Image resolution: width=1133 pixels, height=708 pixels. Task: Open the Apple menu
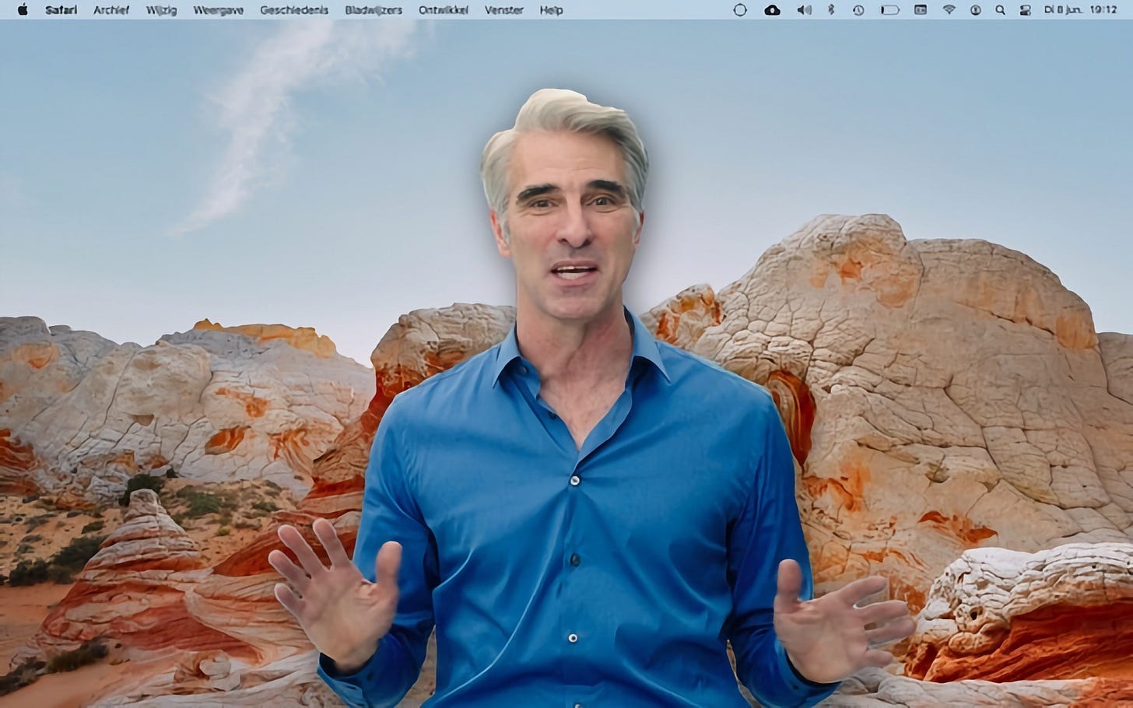(23, 10)
